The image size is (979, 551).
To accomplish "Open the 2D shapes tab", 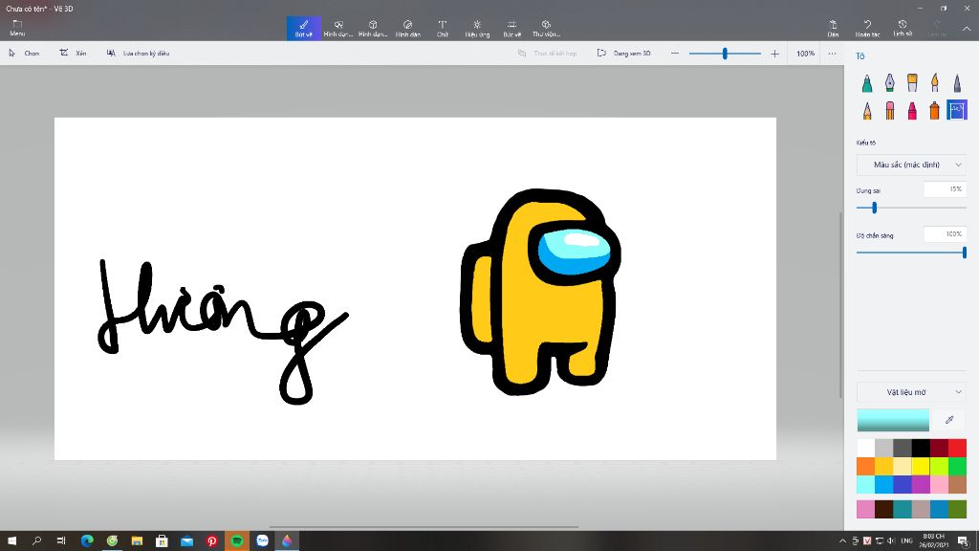I will click(338, 28).
